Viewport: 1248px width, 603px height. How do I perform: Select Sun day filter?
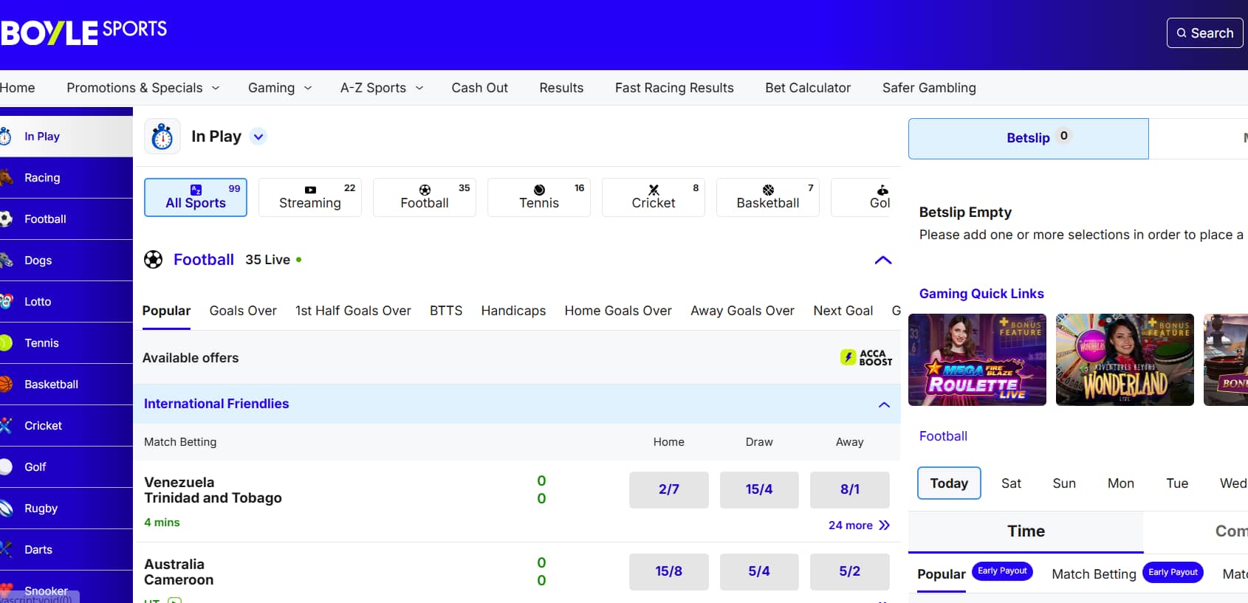click(1064, 483)
